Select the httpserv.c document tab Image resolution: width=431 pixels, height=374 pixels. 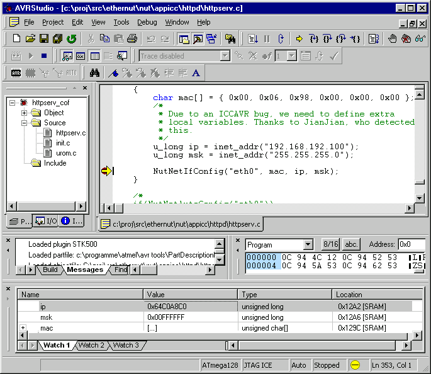[181, 224]
